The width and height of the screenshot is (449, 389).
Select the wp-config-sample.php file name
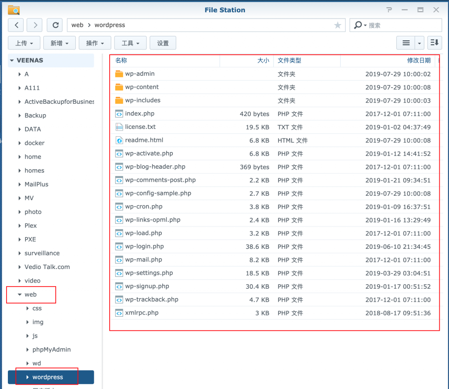point(158,193)
